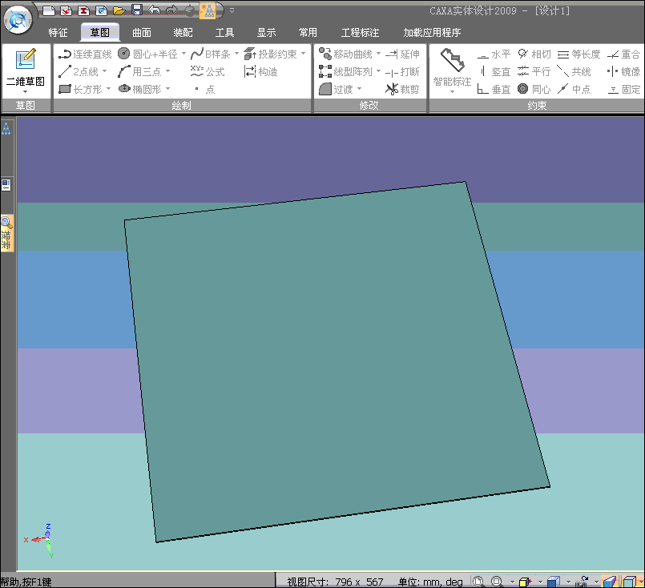Open the 搜索 search side panel tab

coord(7,233)
